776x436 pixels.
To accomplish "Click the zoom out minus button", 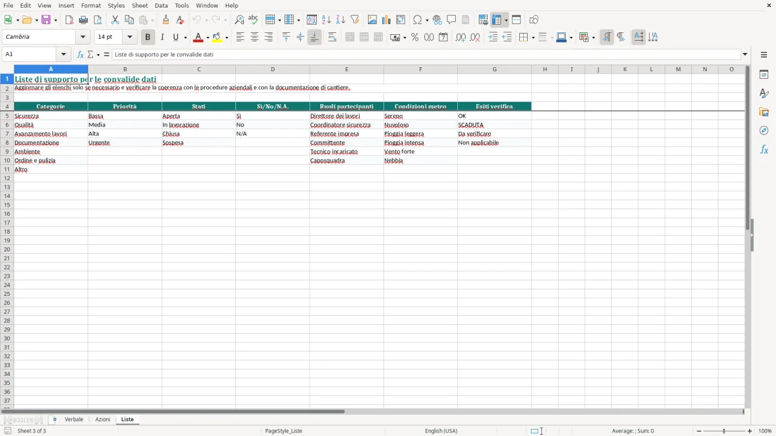I will (699, 431).
